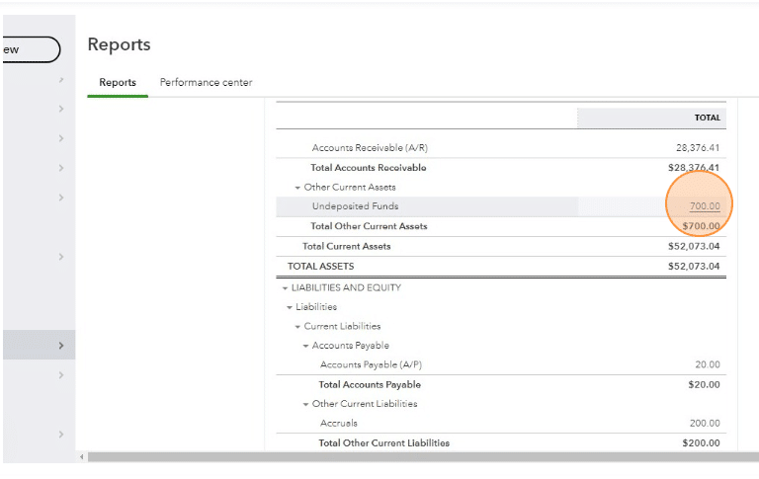759x479 pixels.
Task: Click the Accounts Payable (A/P) 20.00 amount
Action: pos(708,364)
